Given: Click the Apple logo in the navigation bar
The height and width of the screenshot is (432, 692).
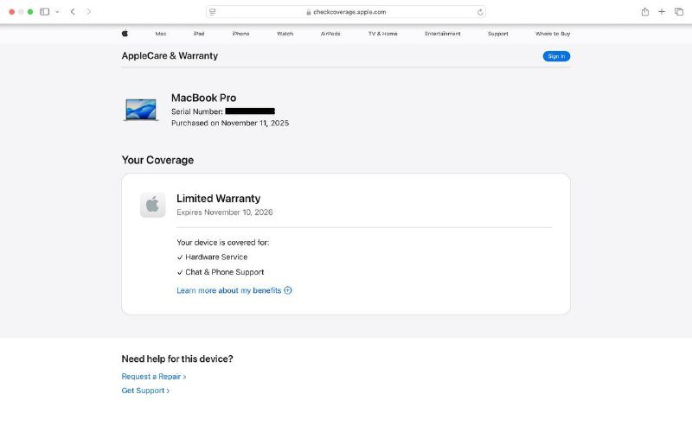Looking at the screenshot, I should point(125,33).
